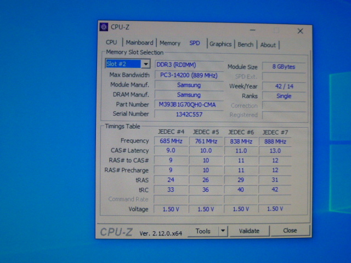The width and height of the screenshot is (351, 263).
Task: Click the JEDEC #6 column header
Action: click(241, 132)
